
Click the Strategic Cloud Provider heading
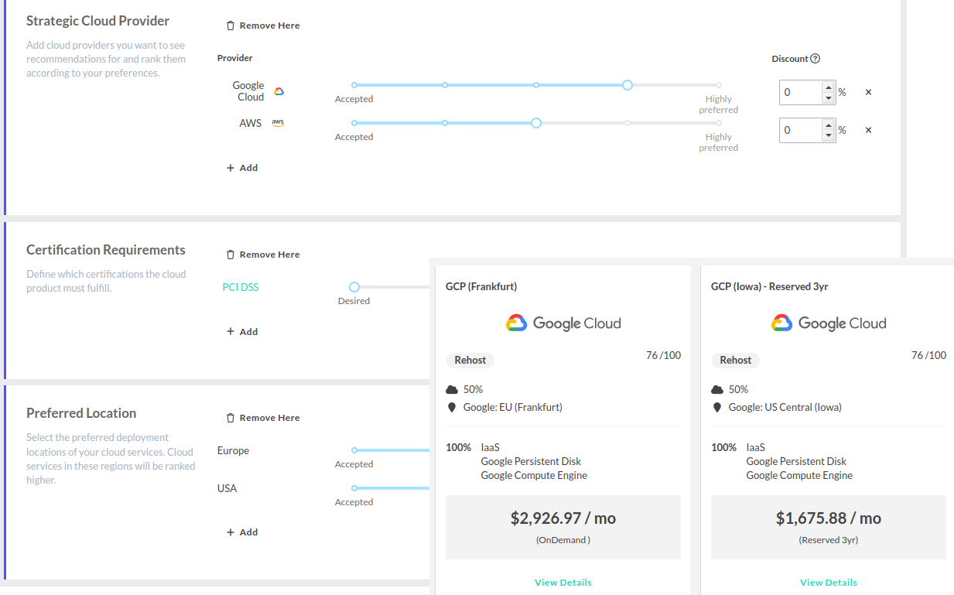pyautogui.click(x=98, y=21)
